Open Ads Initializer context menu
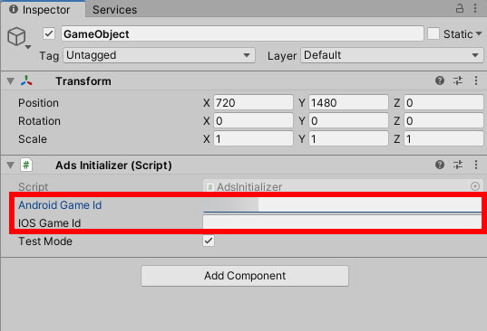Screen dimensions: 487x331 (x=476, y=165)
